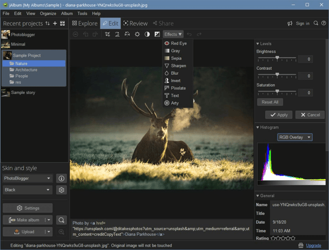Choose the Red Eye effect
The height and width of the screenshot is (250, 329).
tap(178, 43)
